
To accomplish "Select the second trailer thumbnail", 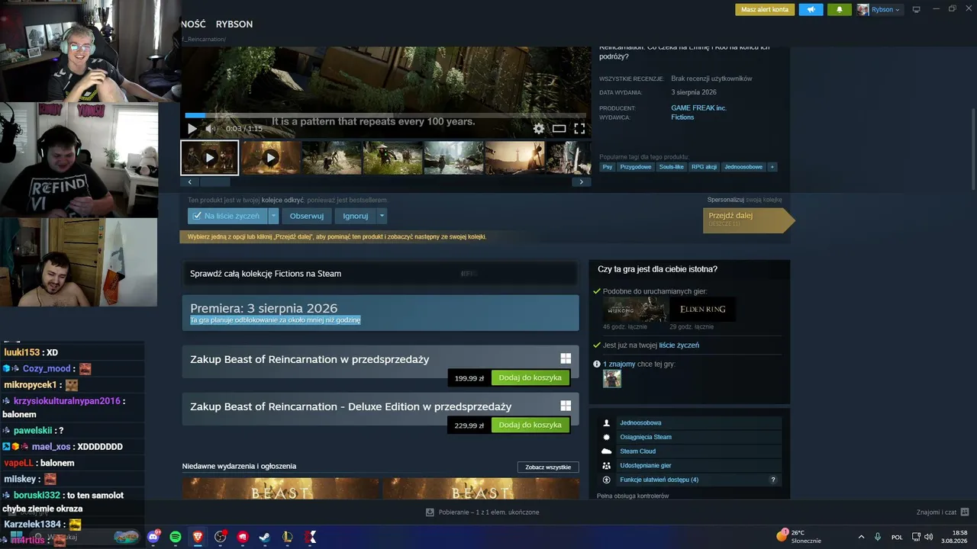I will (x=271, y=158).
